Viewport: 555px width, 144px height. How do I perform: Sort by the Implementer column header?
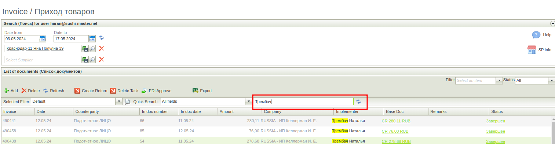[x=358, y=111]
